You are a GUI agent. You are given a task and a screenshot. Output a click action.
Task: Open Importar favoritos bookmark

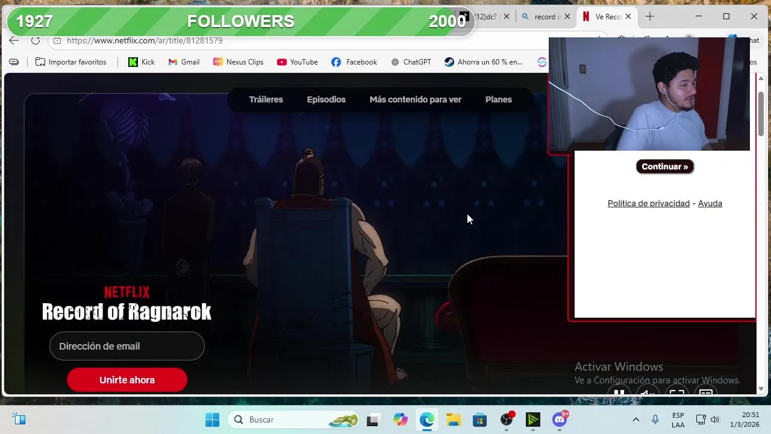pos(71,62)
